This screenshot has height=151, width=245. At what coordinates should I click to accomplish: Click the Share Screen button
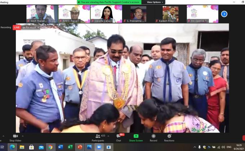tap(136, 138)
